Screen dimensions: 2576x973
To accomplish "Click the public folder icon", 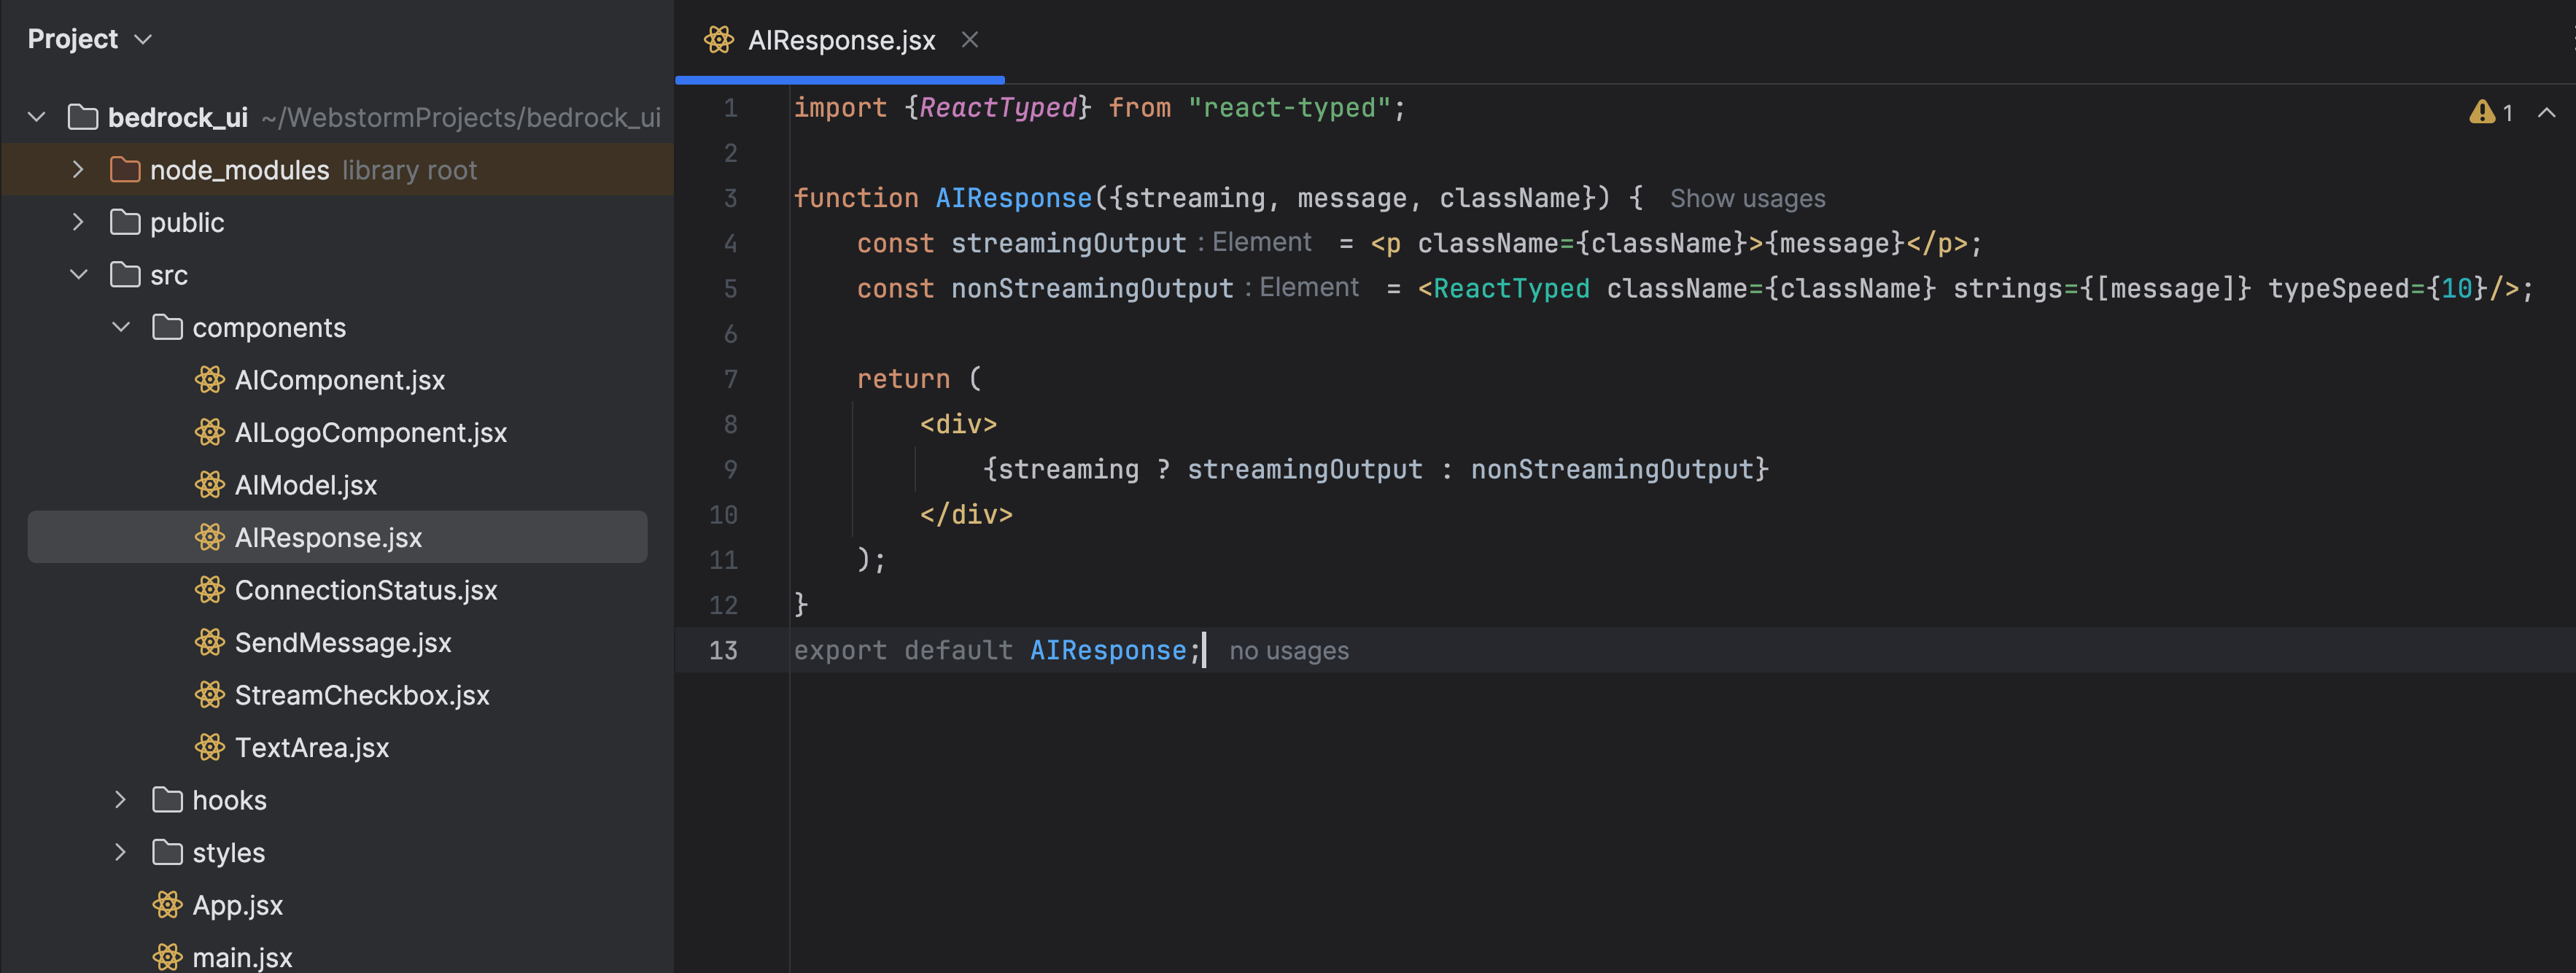I will coord(125,222).
